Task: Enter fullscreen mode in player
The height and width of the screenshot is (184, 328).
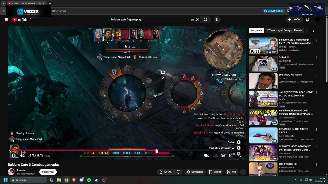Action: [240, 155]
